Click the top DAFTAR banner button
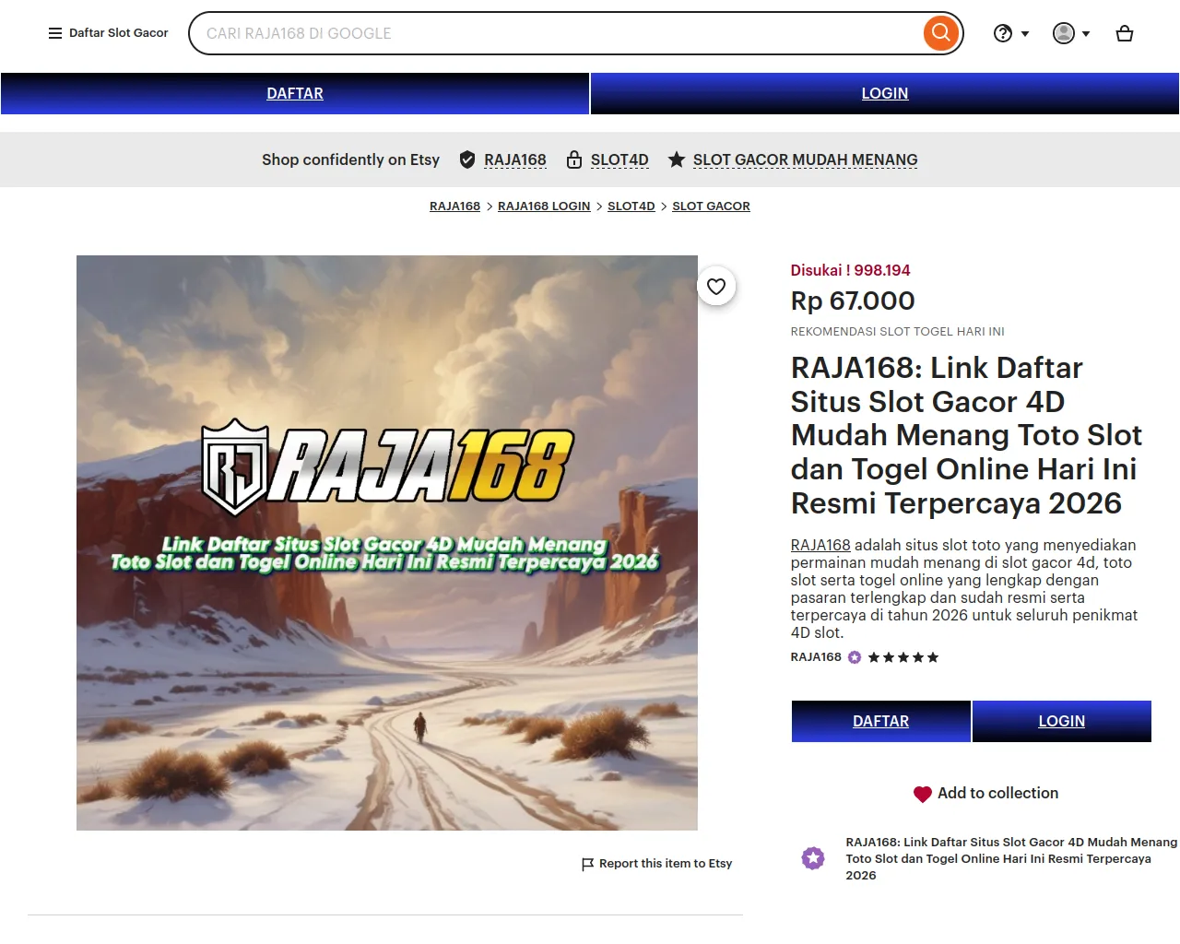The image size is (1180, 944). [295, 93]
